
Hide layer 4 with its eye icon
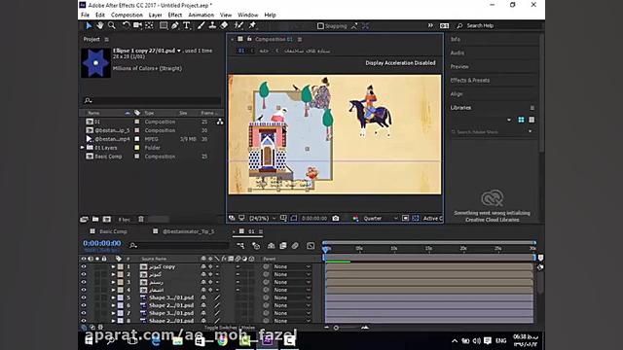point(84,290)
